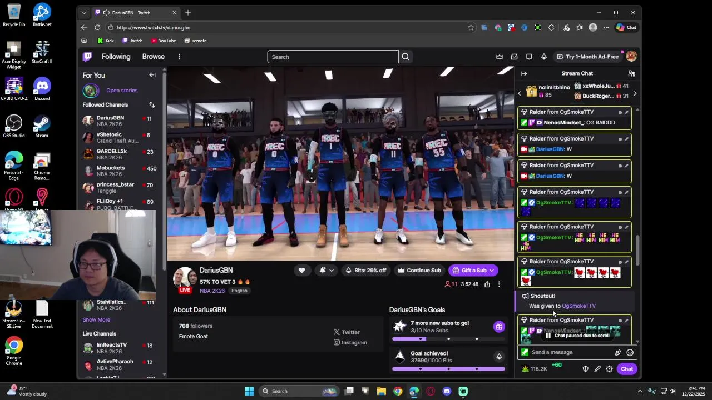Open the Prime loot crown icon

coord(500,57)
